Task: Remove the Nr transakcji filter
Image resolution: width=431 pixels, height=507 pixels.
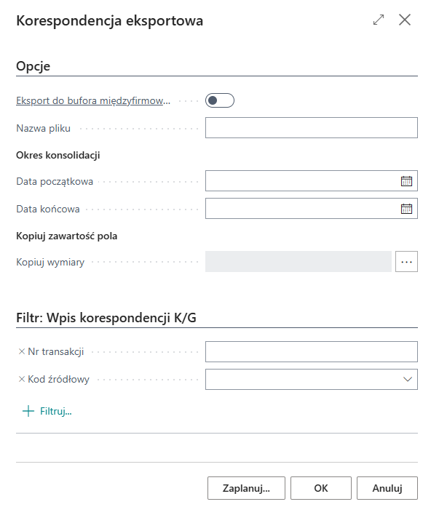Action: pos(22,351)
